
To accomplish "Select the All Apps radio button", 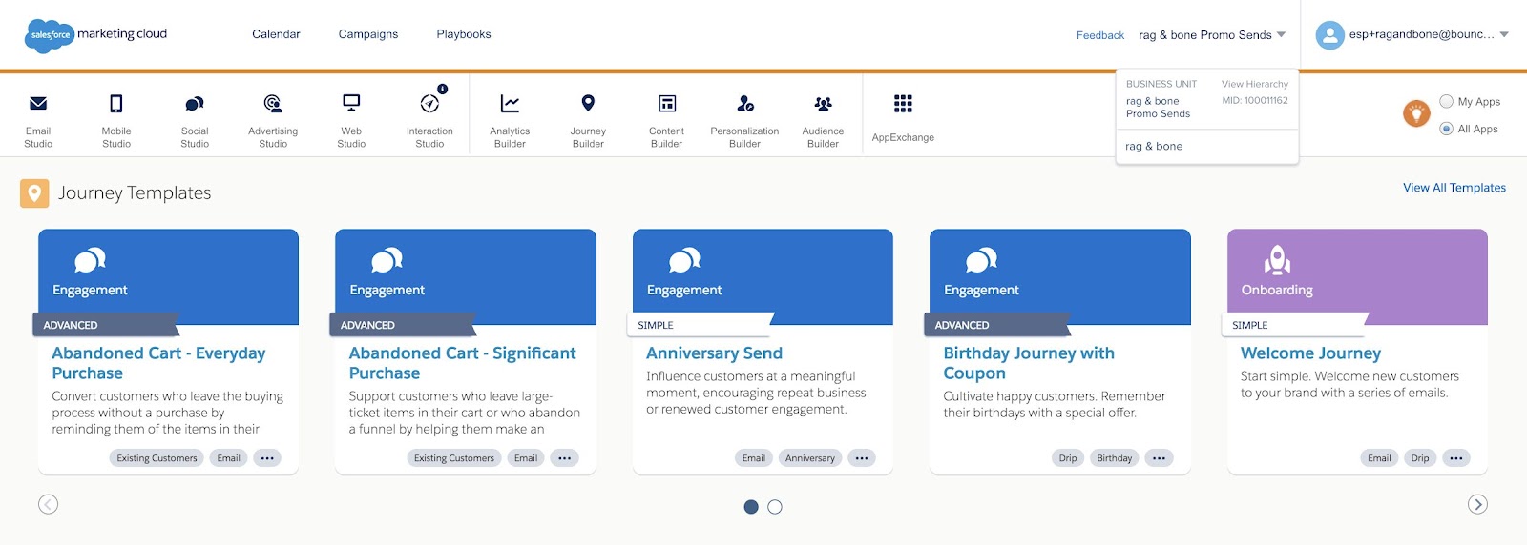I will coord(1446,129).
